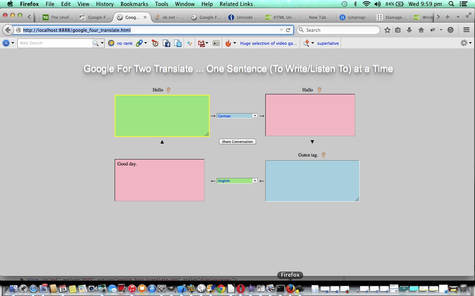Viewport: 475px width, 296px height.
Task: Click the browser Back button
Action: (7, 30)
